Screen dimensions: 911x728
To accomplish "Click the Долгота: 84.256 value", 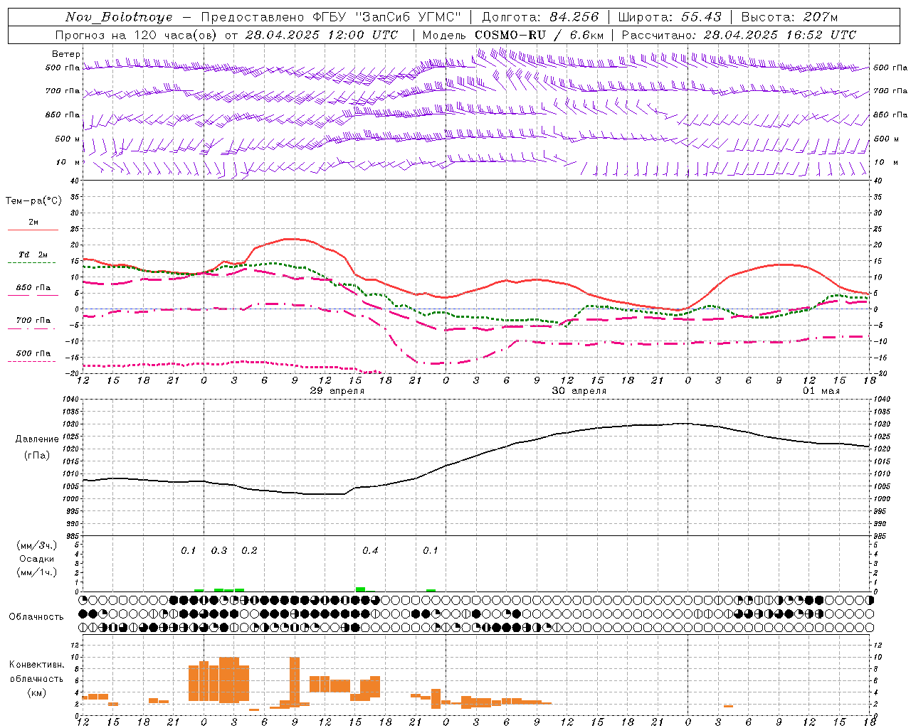I will point(540,17).
